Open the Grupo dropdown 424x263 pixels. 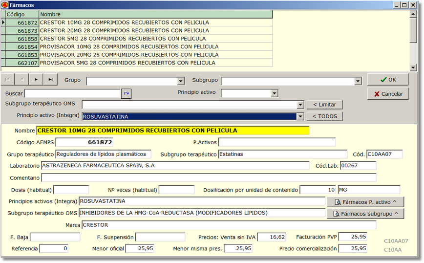click(181, 81)
